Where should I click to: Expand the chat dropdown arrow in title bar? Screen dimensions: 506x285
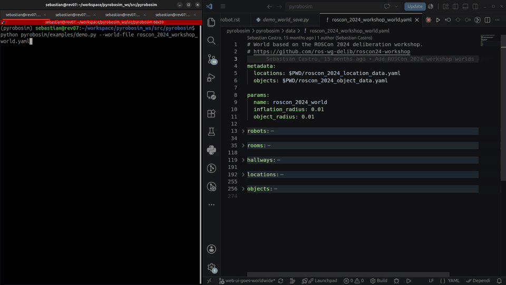click(396, 6)
